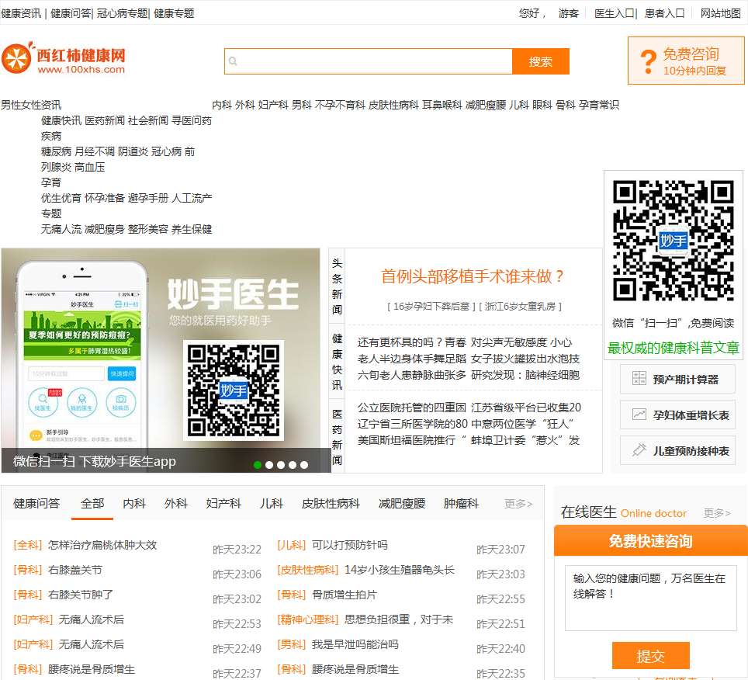Image resolution: width=748 pixels, height=680 pixels.
Task: Click the 免费快速咨询 orange header
Action: click(x=651, y=540)
